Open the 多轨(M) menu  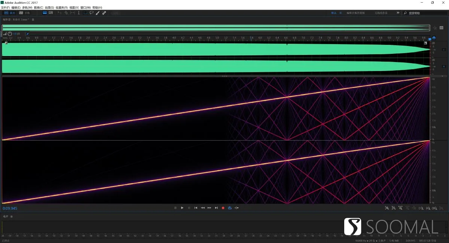click(27, 7)
